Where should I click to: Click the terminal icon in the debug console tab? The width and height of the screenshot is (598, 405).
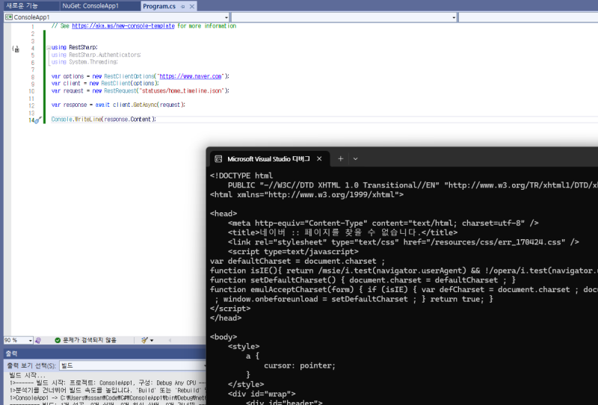218,158
